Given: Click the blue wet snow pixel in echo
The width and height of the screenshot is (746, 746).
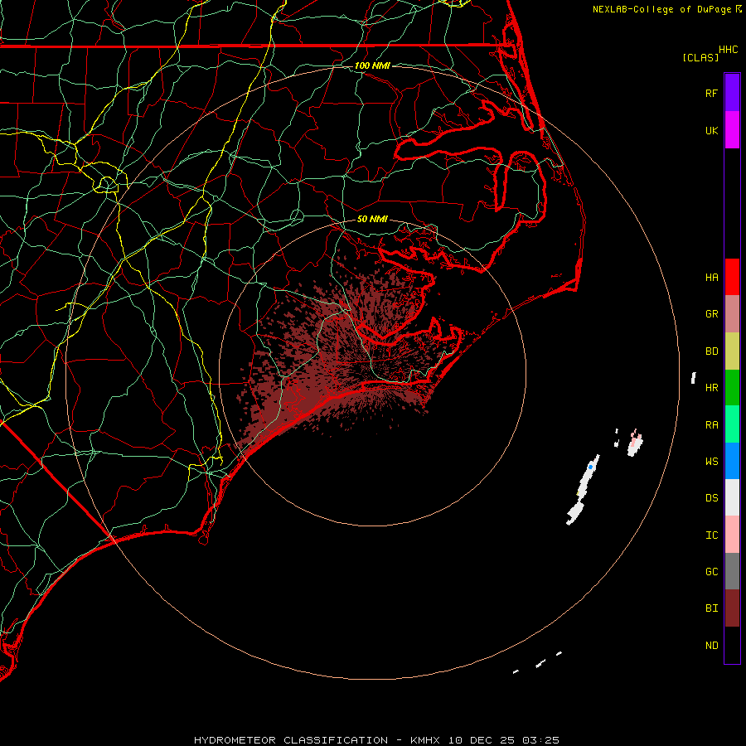Looking at the screenshot, I should click(x=590, y=467).
